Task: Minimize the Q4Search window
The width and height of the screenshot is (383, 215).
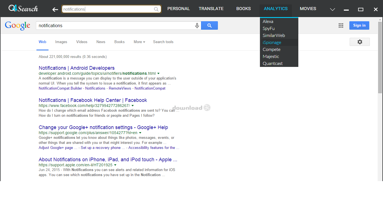Action: (346, 10)
